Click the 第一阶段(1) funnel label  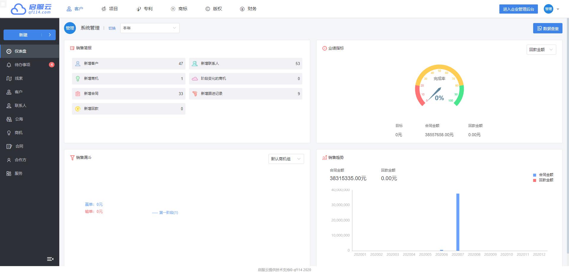168,213
